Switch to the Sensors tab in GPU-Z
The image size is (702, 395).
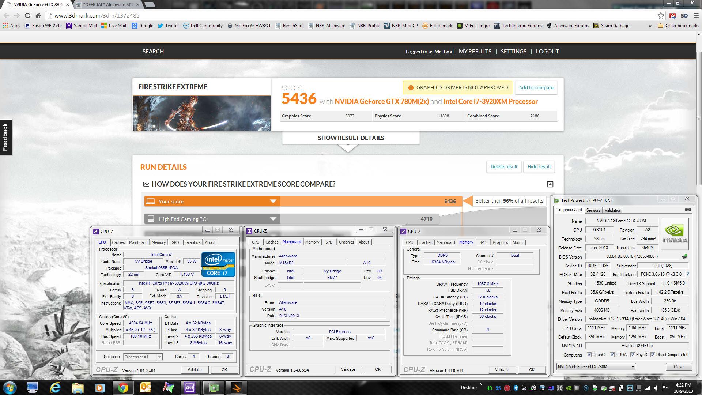[x=593, y=210]
